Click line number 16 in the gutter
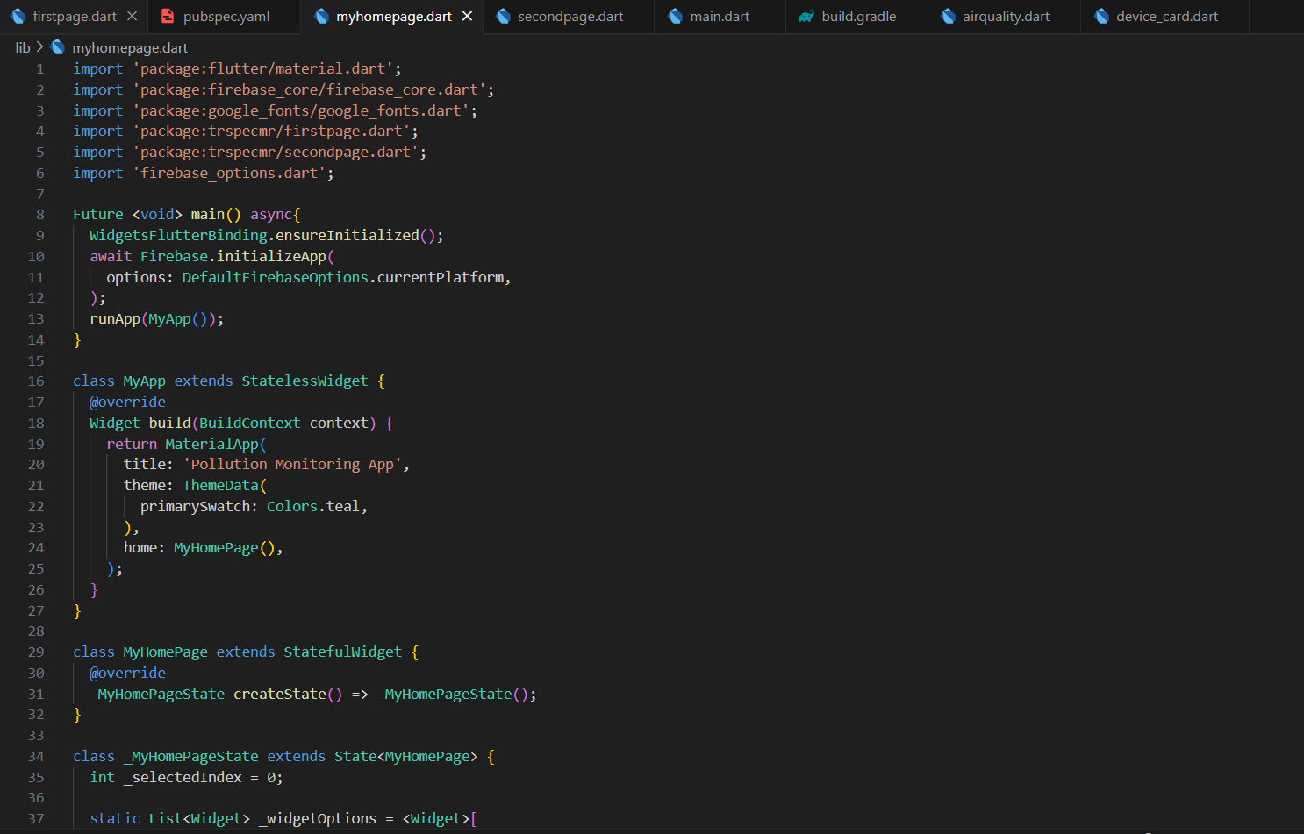 36,381
